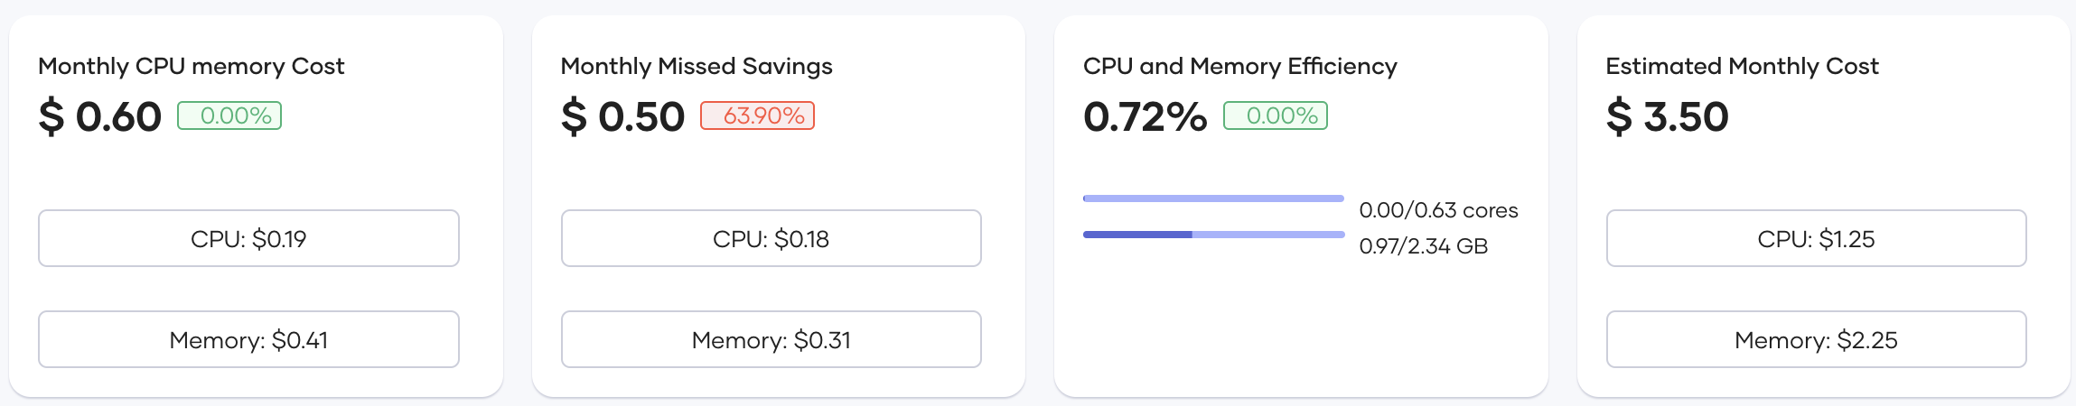The height and width of the screenshot is (406, 2076).
Task: Click the Monthly CPU memory Cost title
Action: click(191, 66)
